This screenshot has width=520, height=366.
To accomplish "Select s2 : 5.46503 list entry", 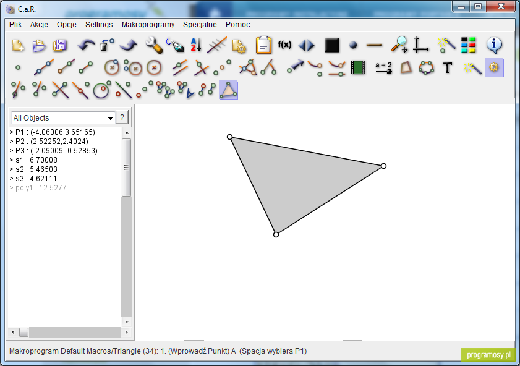I will coord(33,169).
